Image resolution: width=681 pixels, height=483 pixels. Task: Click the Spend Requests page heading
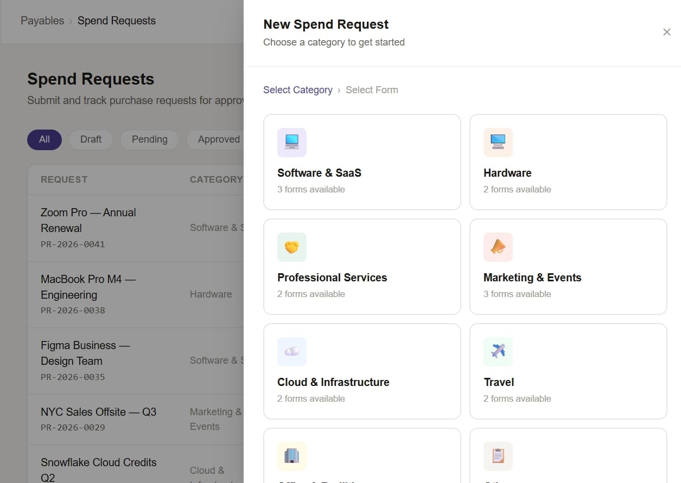pos(91,79)
